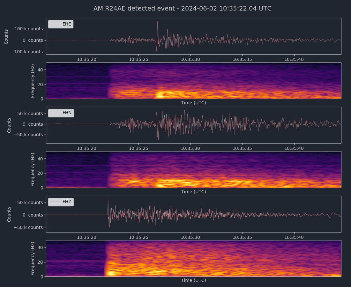Click 'Frequency (Hz)' label of EHN spectrogram
351x287 pixels.
point(33,170)
